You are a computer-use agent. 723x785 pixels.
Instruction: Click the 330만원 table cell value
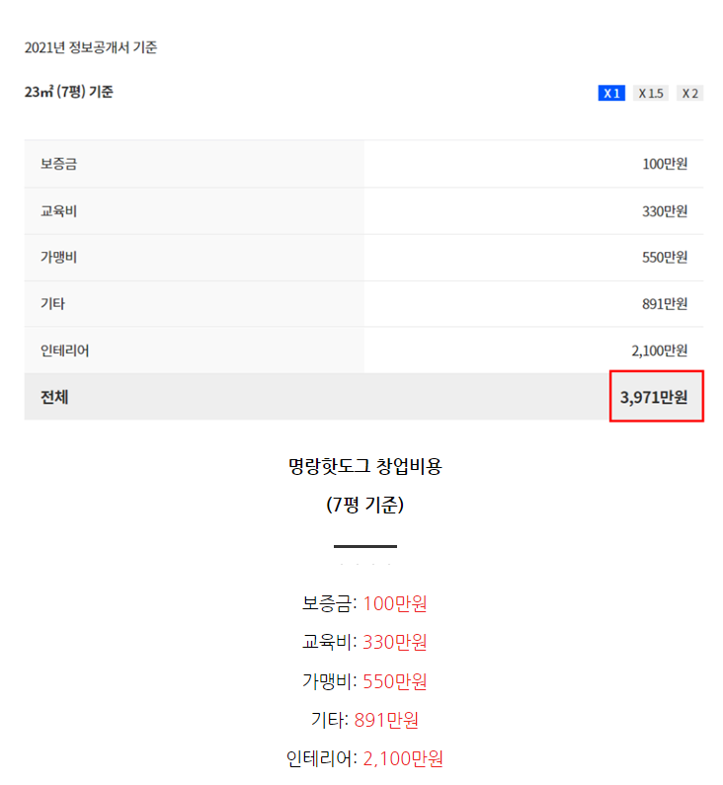tap(665, 211)
